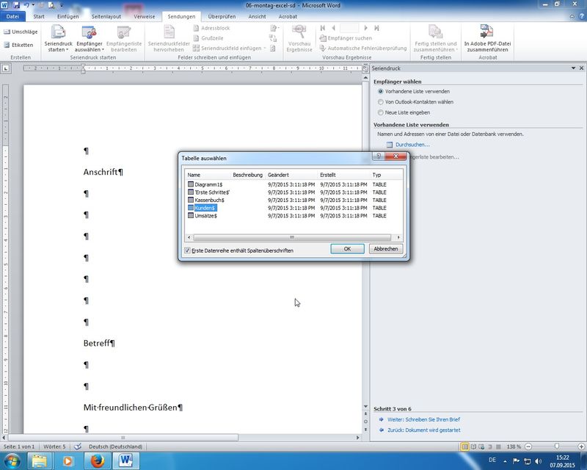Screen dimensions: 587x470
Task: Open the Datei tab
Action: coord(12,16)
